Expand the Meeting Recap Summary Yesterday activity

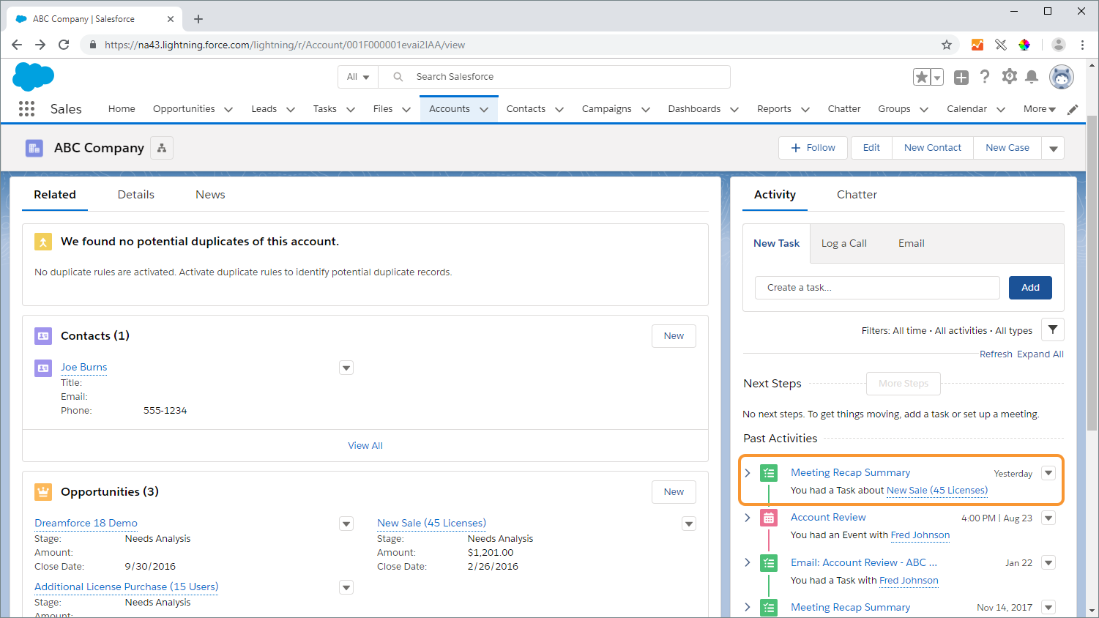[748, 473]
